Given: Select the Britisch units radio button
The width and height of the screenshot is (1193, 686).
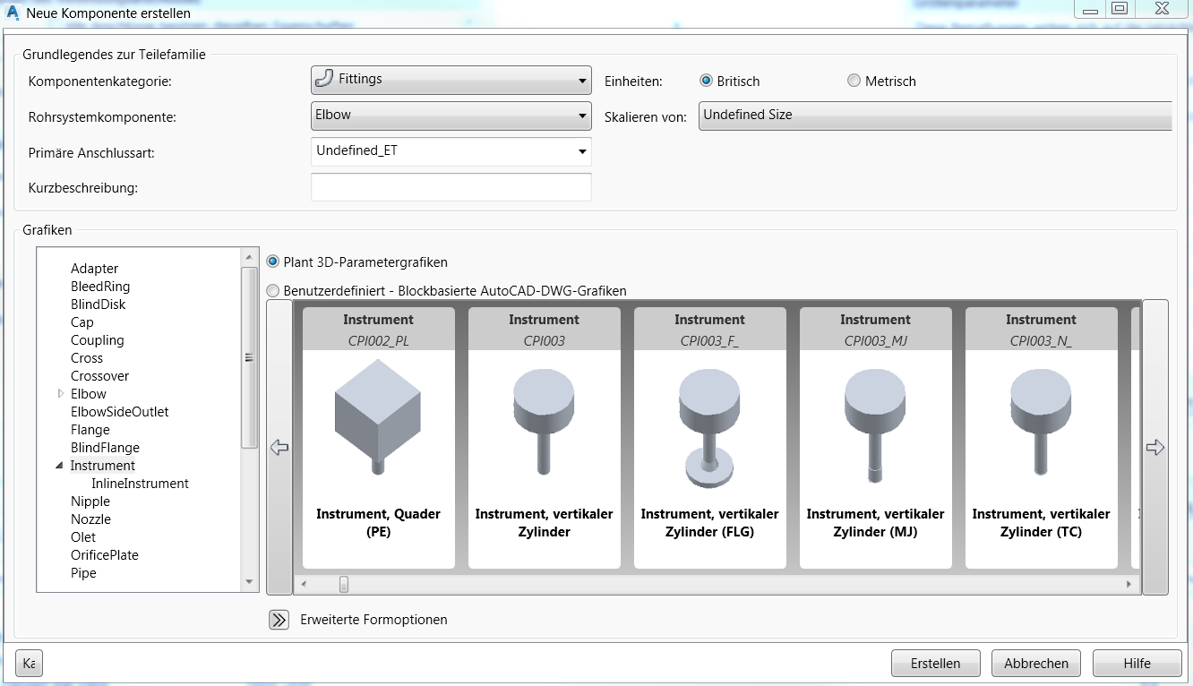Looking at the screenshot, I should click(706, 81).
